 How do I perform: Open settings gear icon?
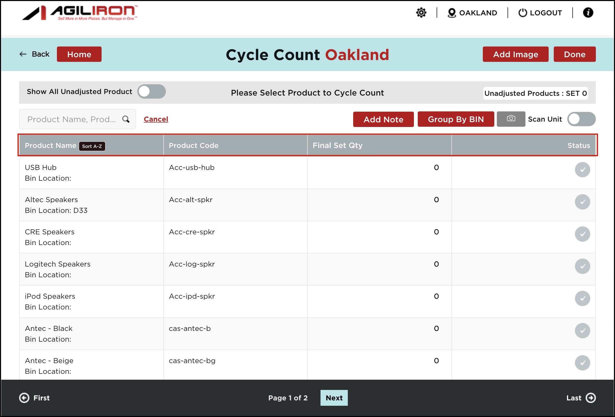click(x=421, y=13)
